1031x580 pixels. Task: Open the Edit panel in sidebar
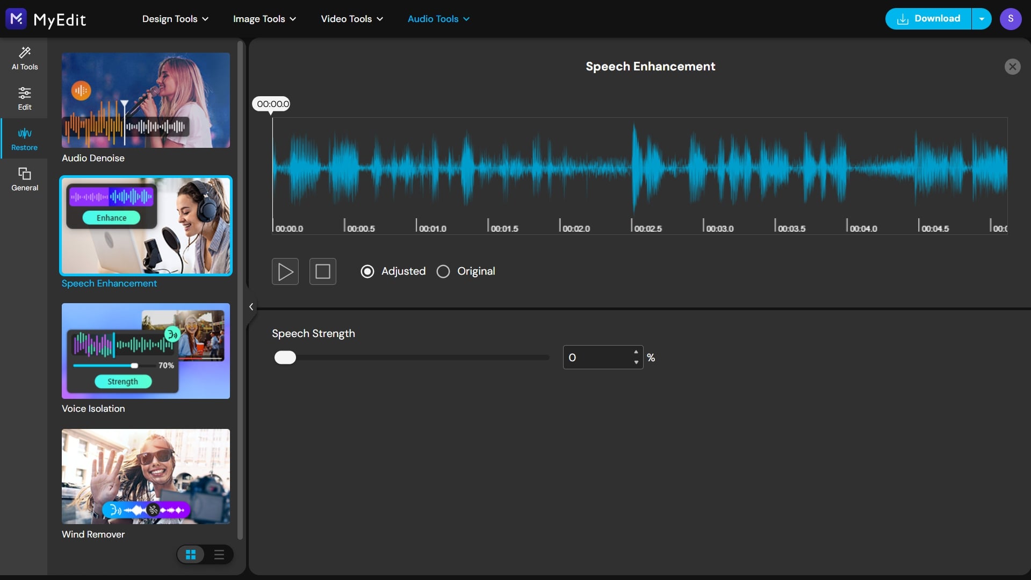(25, 98)
